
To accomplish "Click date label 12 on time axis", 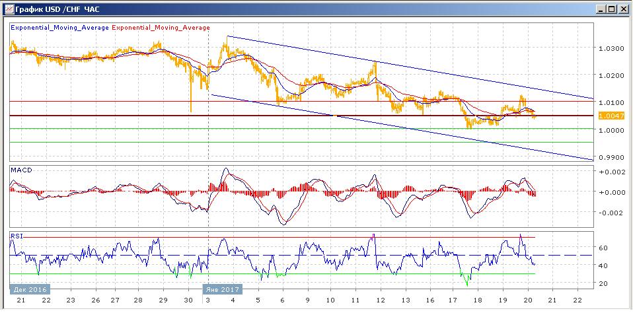I will coord(380,300).
